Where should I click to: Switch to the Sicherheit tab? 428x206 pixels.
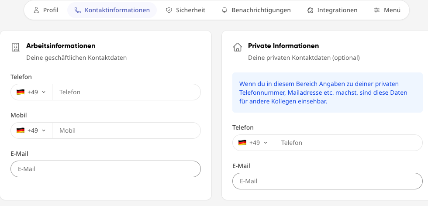click(x=186, y=10)
